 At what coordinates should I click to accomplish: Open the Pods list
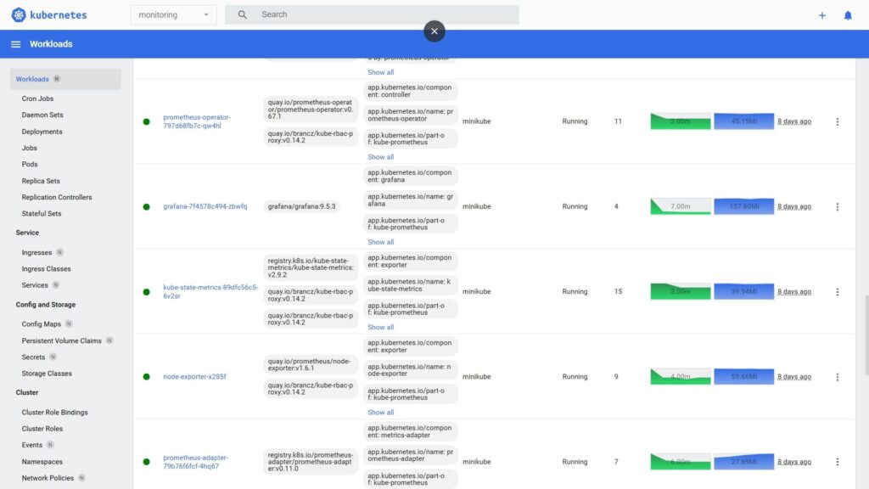[x=30, y=164]
